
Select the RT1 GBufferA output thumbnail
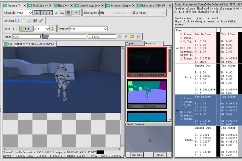147,94
